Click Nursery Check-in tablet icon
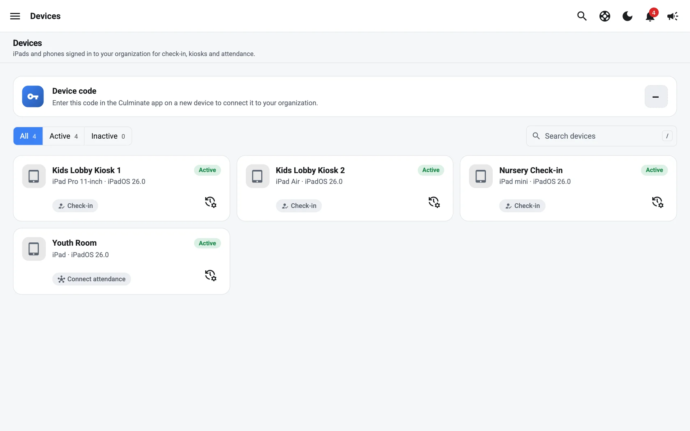690x431 pixels. pos(481,176)
